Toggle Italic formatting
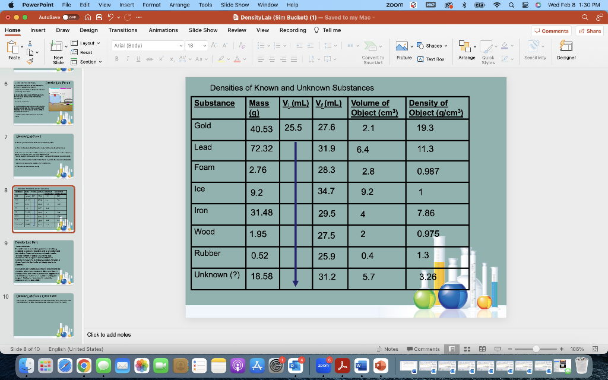Viewport: 608px width, 380px height. pos(128,59)
